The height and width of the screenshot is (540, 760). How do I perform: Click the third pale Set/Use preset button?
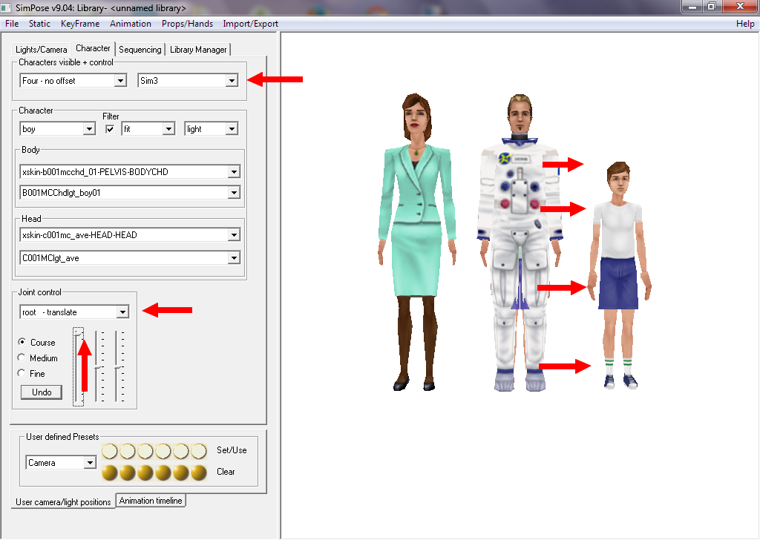[x=145, y=451]
